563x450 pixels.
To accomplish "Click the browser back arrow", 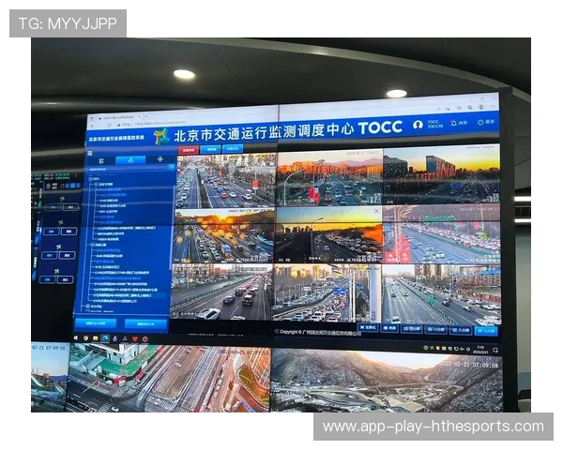I will pyautogui.click(x=93, y=126).
